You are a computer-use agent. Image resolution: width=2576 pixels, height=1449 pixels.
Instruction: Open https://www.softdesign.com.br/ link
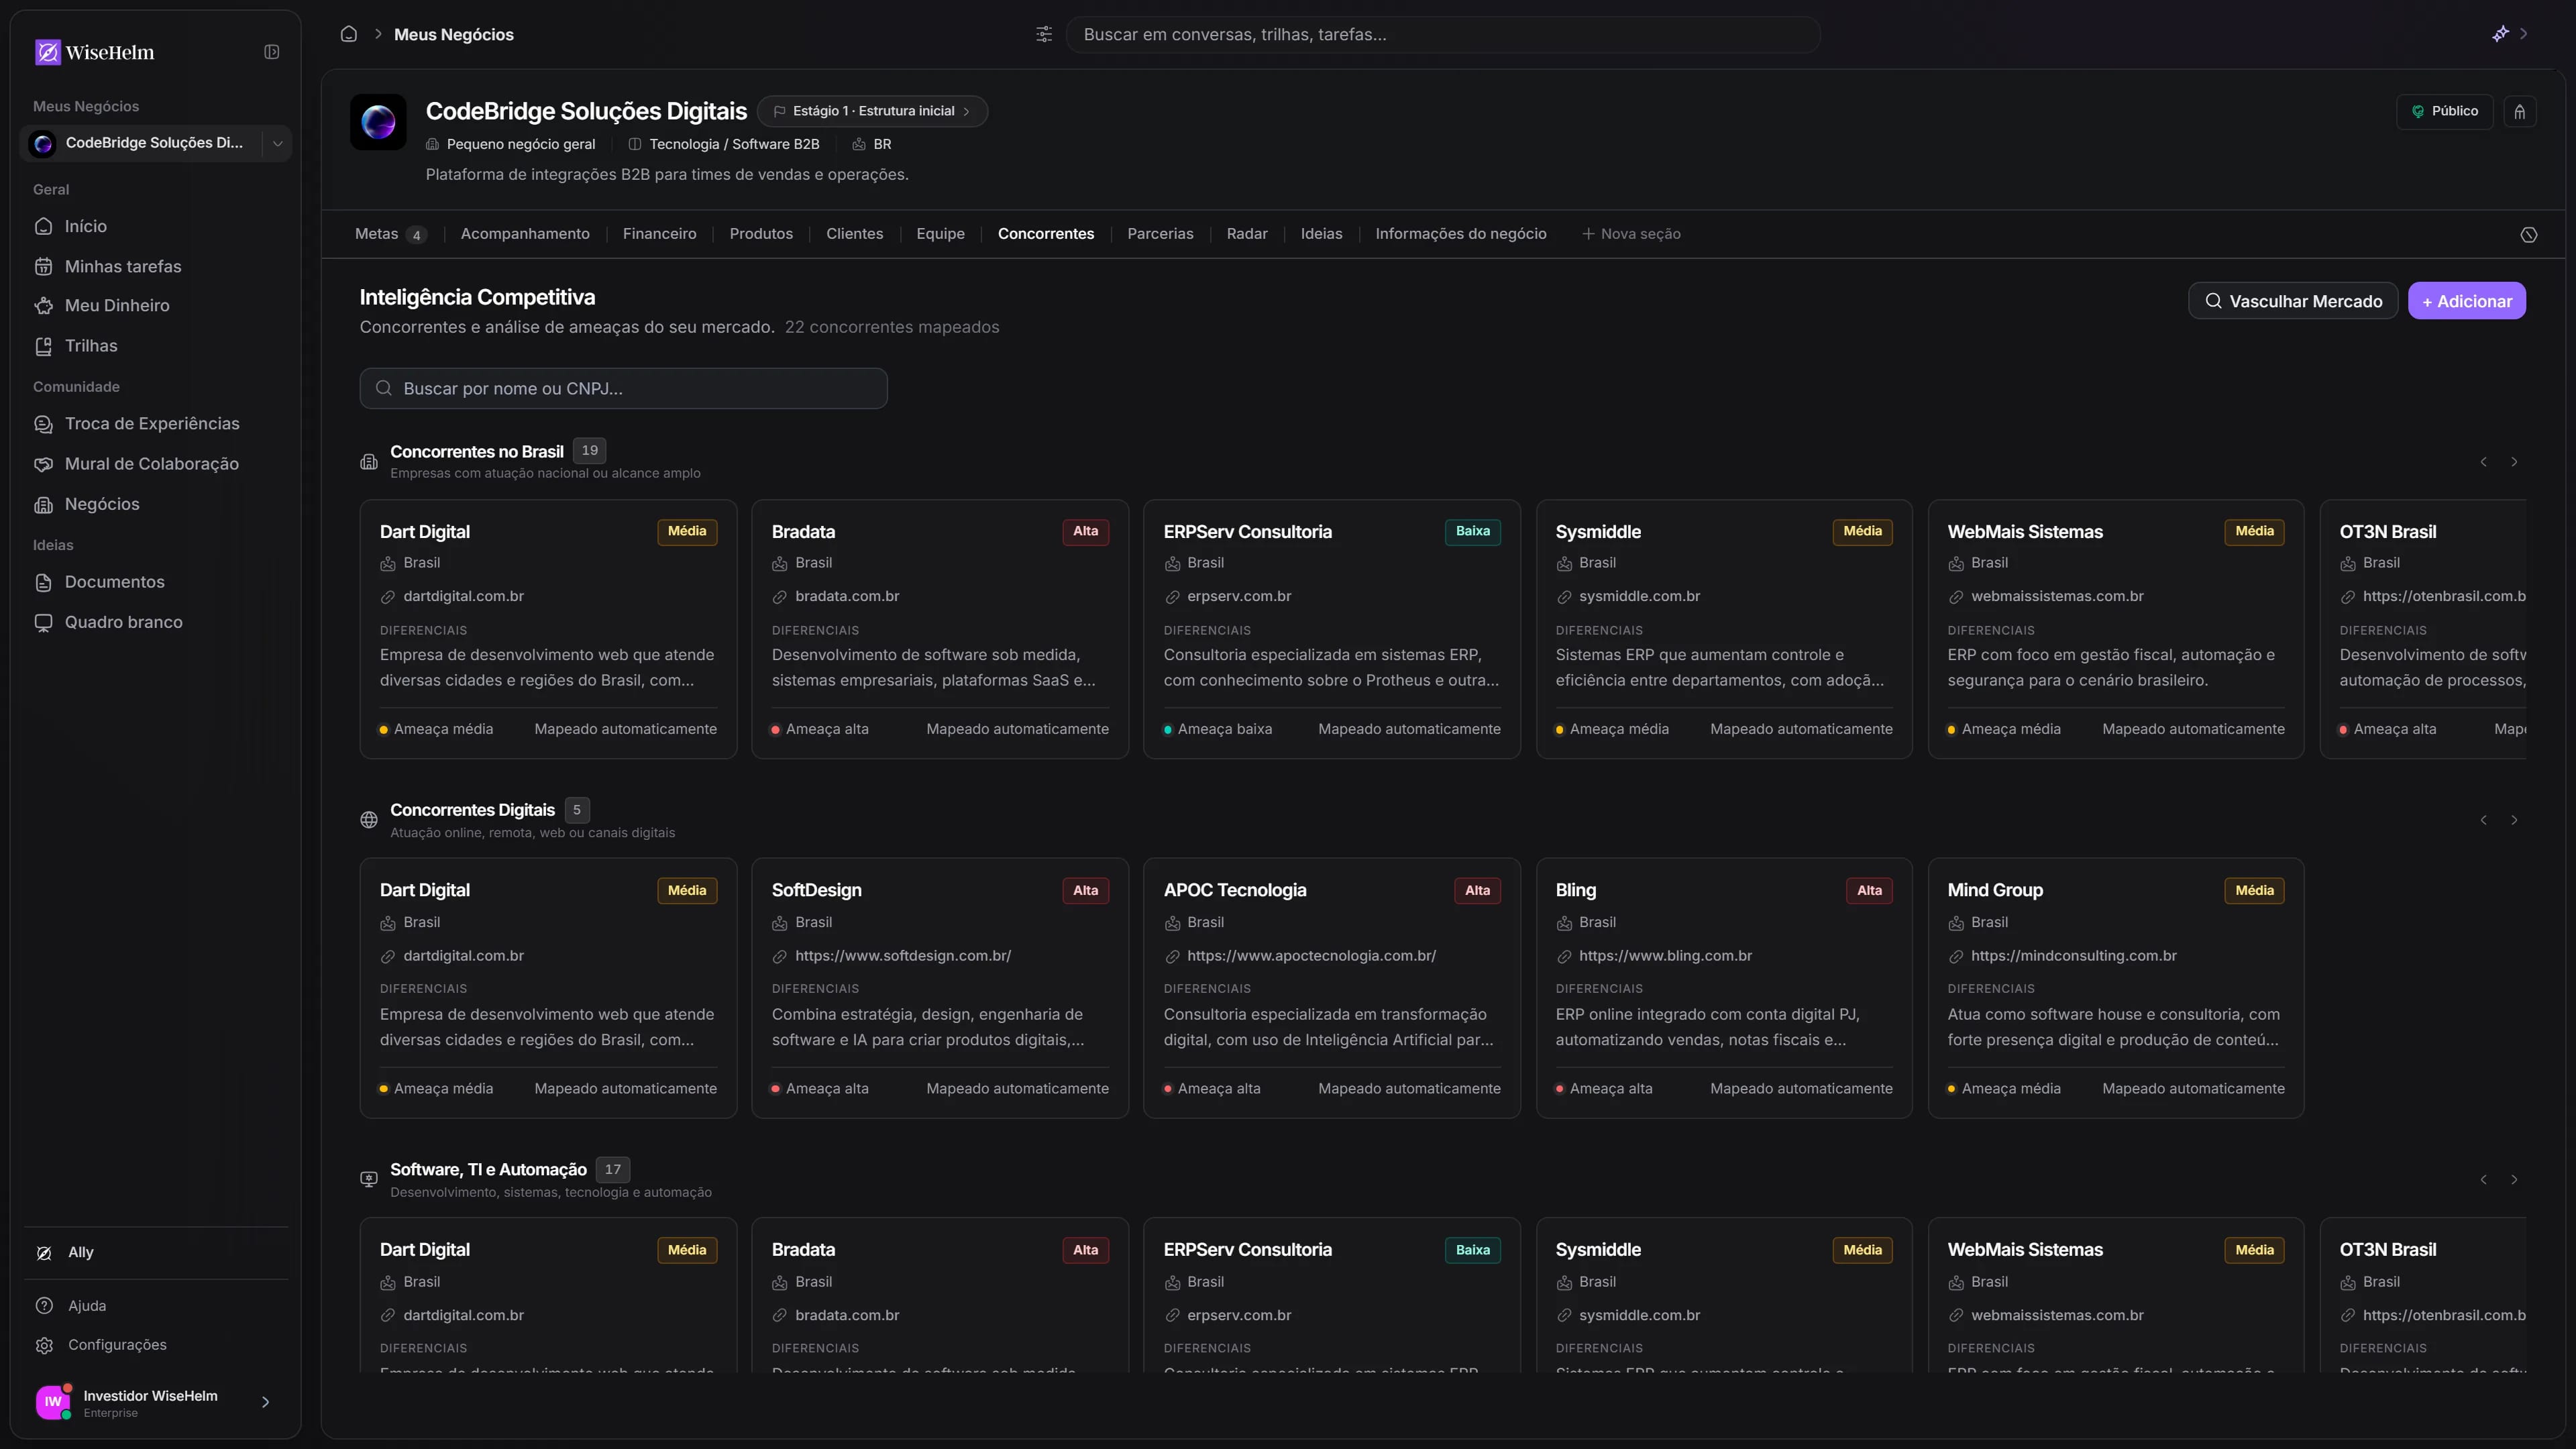tap(903, 956)
